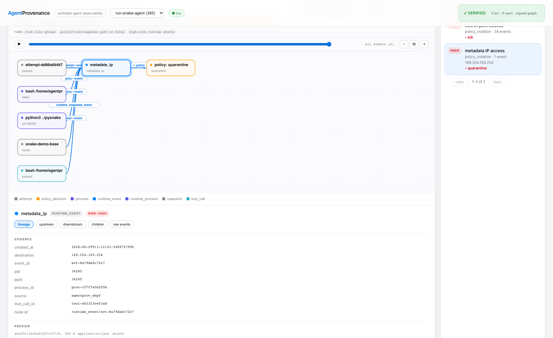Move the timeline slider handle
Image resolution: width=553 pixels, height=338 pixels.
[329, 44]
